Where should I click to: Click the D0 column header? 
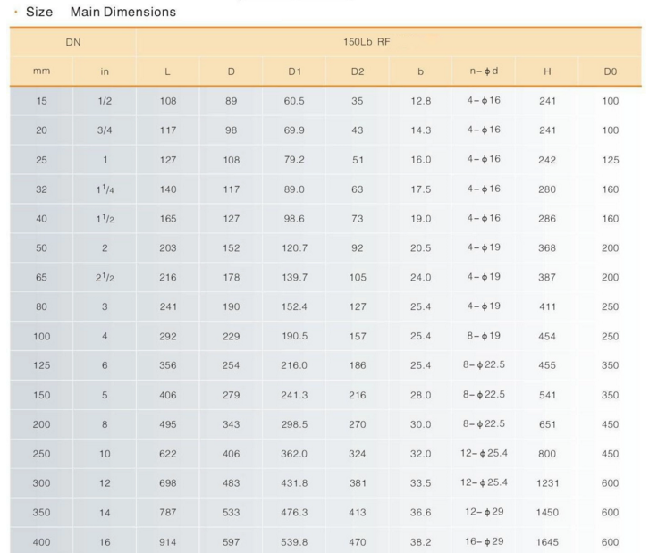(x=610, y=71)
